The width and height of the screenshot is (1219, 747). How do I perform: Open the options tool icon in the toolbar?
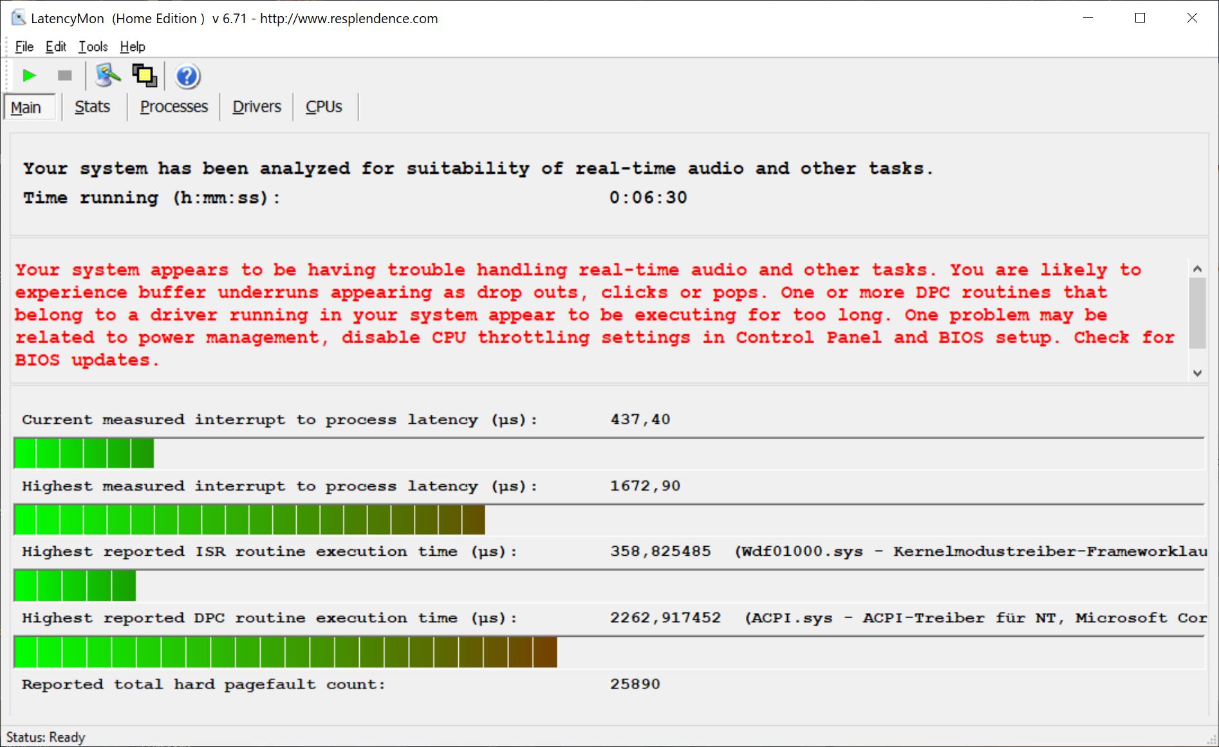click(107, 76)
